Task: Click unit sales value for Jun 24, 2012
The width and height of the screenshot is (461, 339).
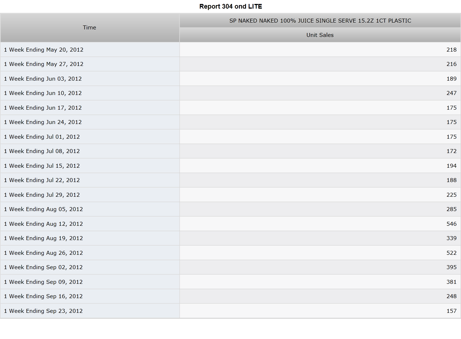Action: pos(452,122)
